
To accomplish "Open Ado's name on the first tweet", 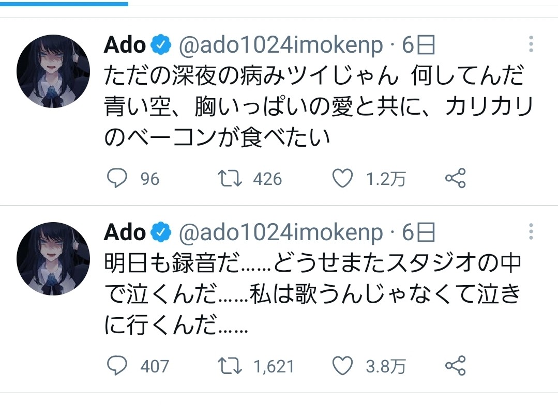I will pos(125,45).
